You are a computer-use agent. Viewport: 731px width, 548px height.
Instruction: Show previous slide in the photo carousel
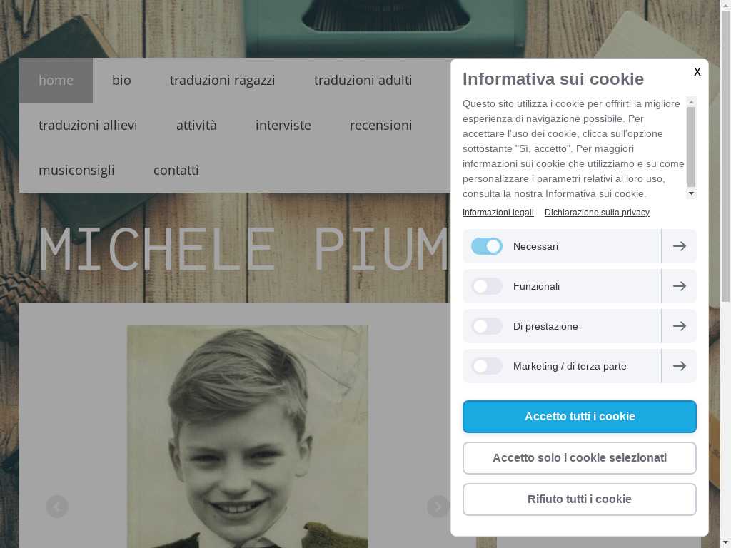coord(57,507)
